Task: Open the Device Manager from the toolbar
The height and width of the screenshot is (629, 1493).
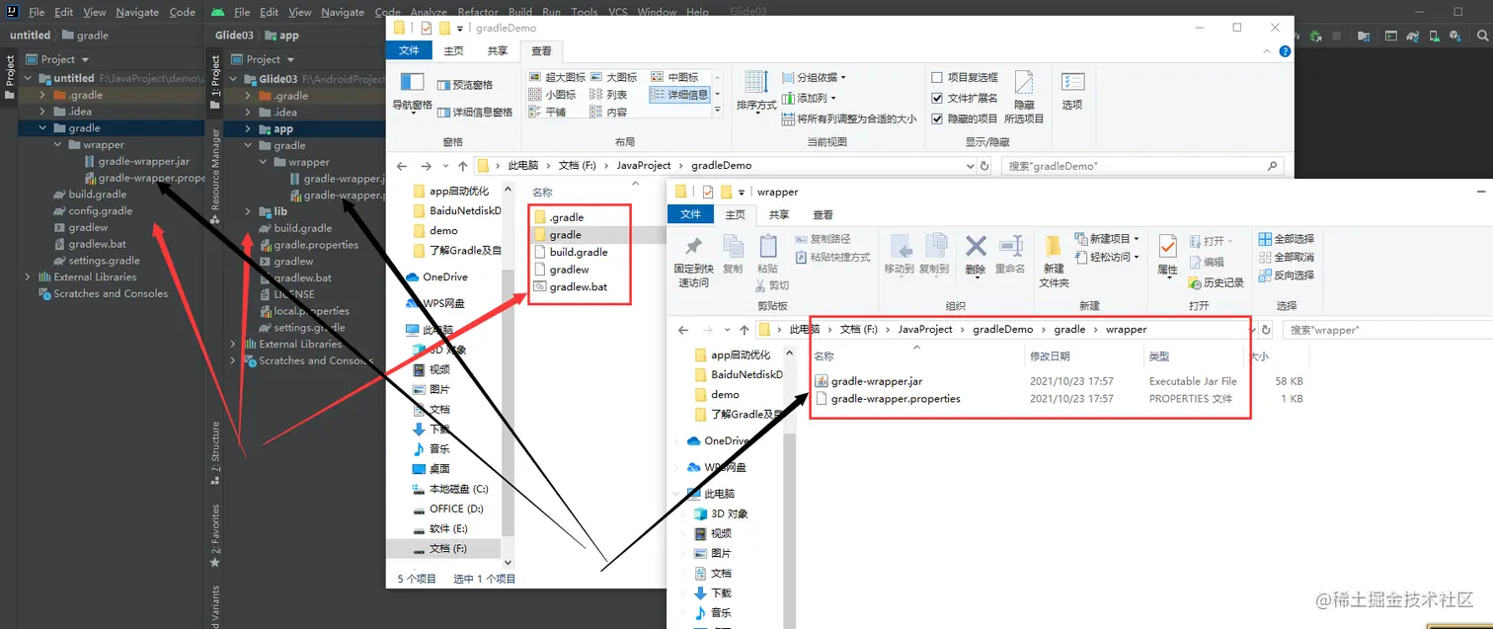Action: point(1435,34)
